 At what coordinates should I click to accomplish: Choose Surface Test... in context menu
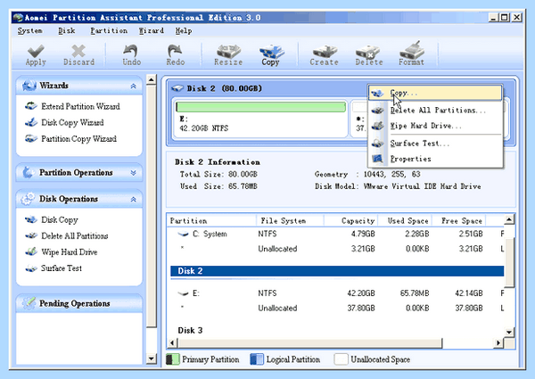pyautogui.click(x=435, y=144)
